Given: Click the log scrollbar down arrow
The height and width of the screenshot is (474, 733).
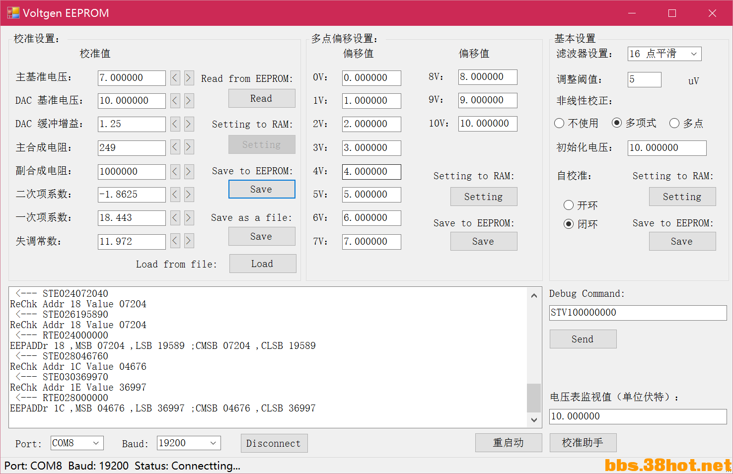Looking at the screenshot, I should pos(534,420).
